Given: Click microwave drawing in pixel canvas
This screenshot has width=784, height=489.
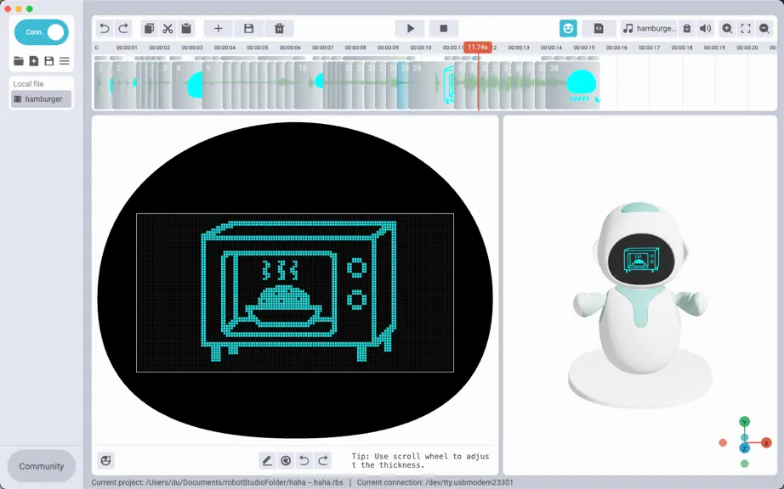Looking at the screenshot, I should click(299, 291).
